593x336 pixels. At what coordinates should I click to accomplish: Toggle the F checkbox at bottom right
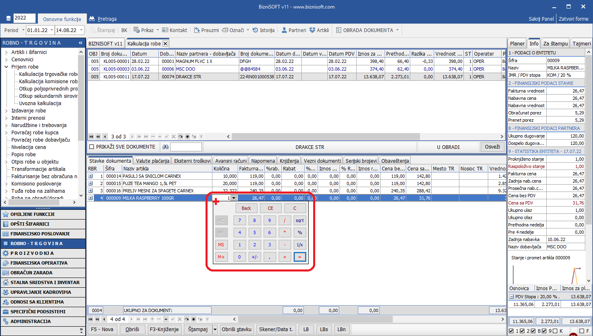click(x=582, y=331)
